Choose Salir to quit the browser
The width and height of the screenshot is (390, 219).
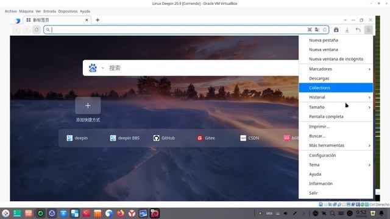(x=336, y=193)
